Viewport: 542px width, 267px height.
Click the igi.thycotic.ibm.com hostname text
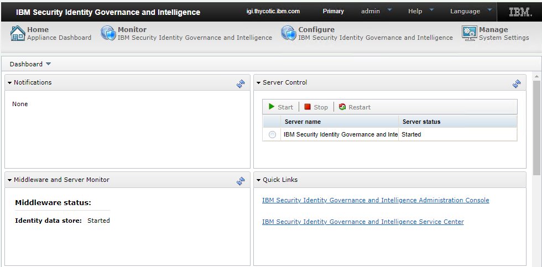click(x=273, y=11)
